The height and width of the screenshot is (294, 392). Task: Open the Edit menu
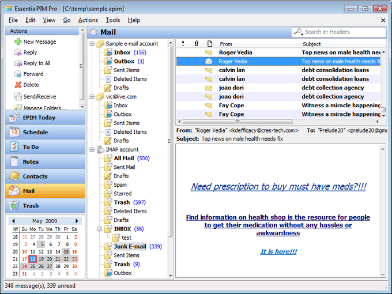[x=30, y=20]
